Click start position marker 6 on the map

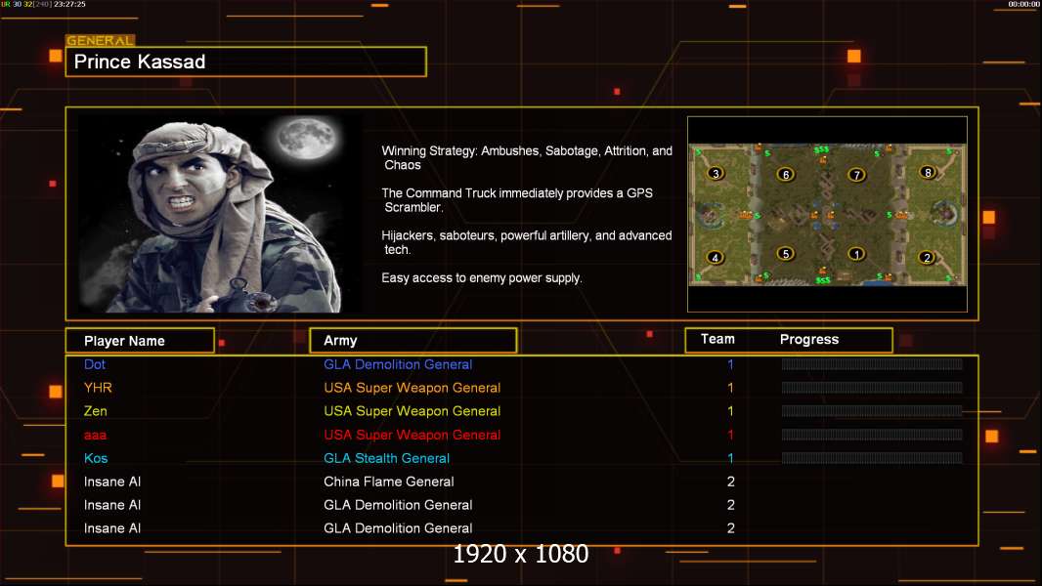(x=786, y=175)
